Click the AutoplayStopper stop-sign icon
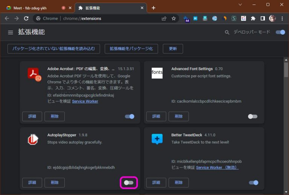 coord(33,139)
